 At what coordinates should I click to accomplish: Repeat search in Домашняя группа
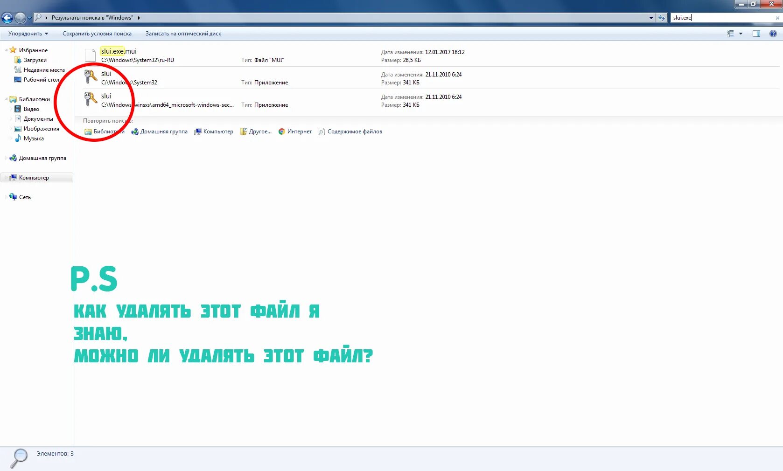[x=160, y=132]
